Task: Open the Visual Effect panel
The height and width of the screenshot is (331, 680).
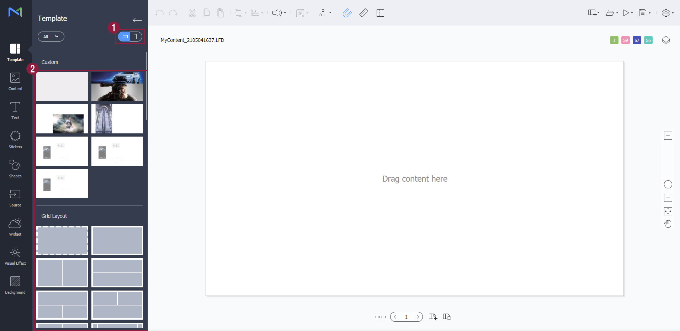Action: click(15, 256)
